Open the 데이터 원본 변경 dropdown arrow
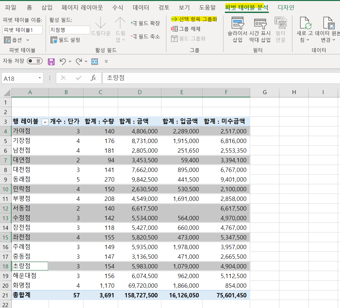Screen dimensions: 340x308 (334, 40)
